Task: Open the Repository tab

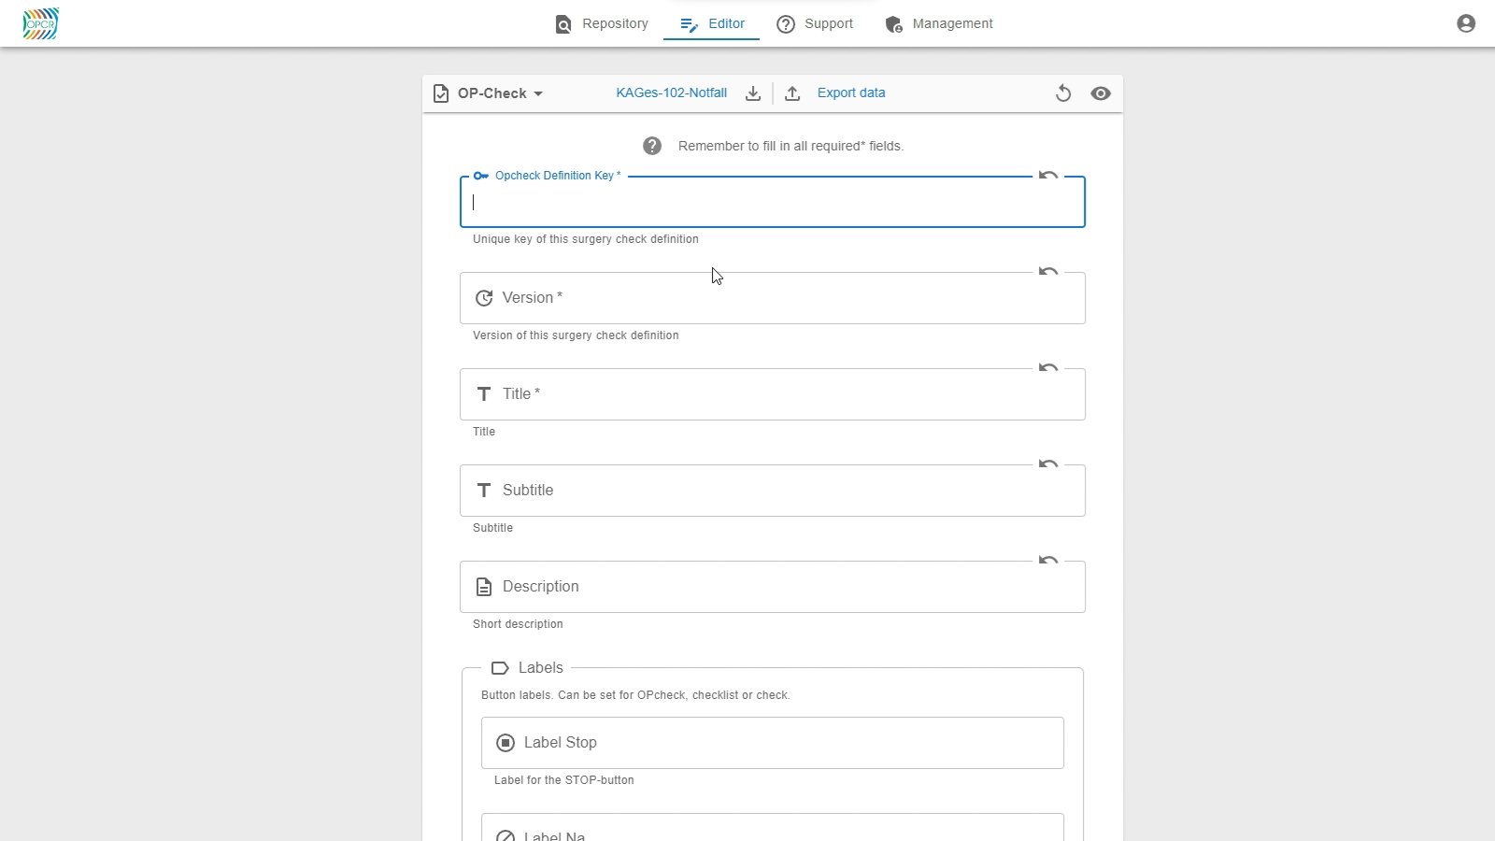Action: [x=602, y=23]
